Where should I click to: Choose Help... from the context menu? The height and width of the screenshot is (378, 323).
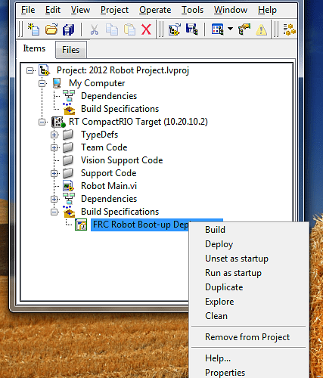coord(249,358)
